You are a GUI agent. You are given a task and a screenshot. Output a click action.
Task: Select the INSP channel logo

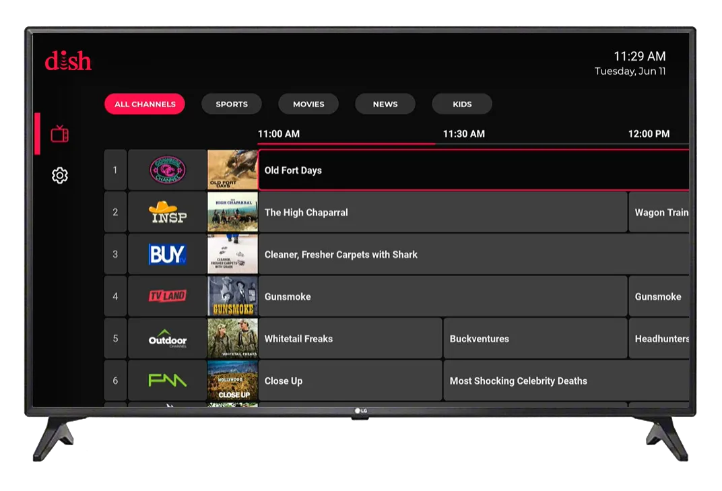(x=168, y=212)
